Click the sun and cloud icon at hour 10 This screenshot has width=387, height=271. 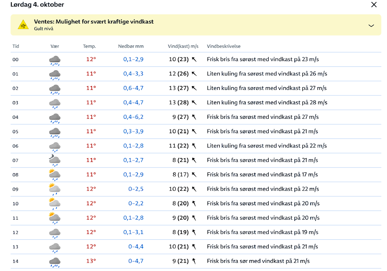pyautogui.click(x=55, y=203)
